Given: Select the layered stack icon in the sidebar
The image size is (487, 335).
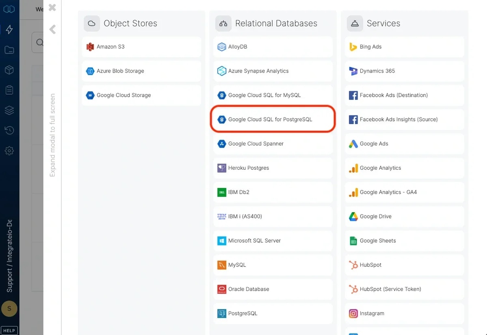Looking at the screenshot, I should click(x=9, y=110).
